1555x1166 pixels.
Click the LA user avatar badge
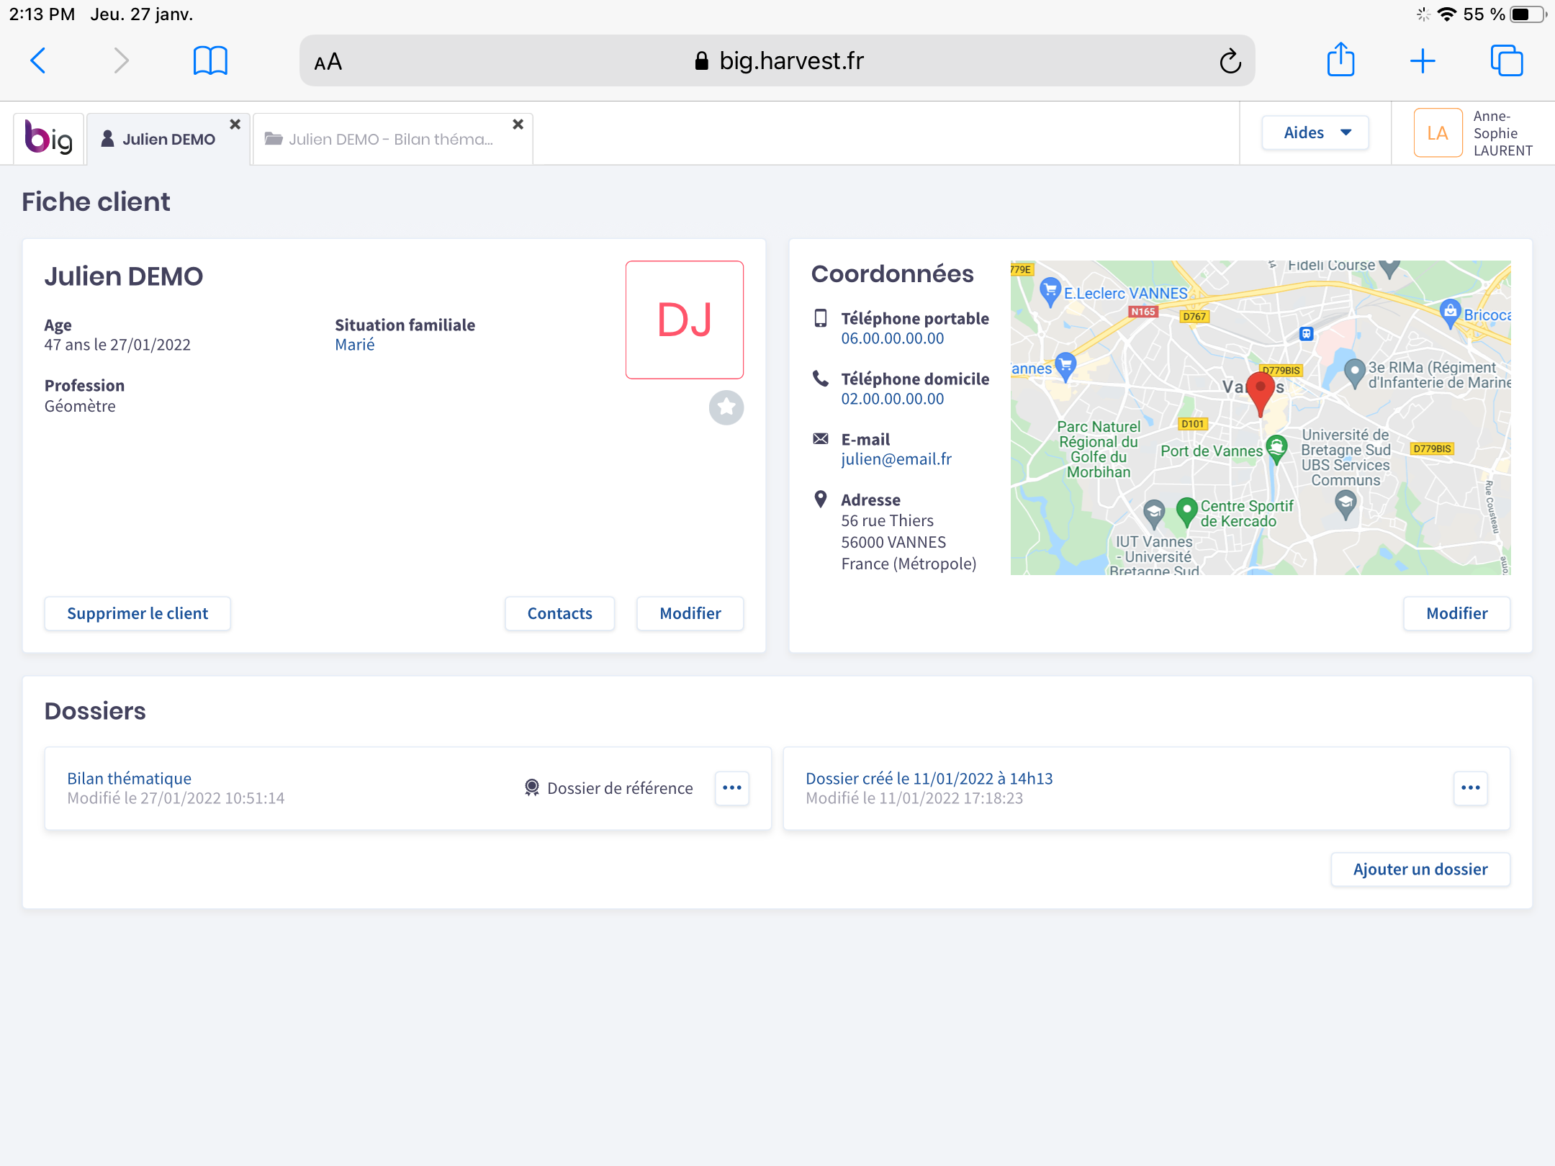[1438, 132]
